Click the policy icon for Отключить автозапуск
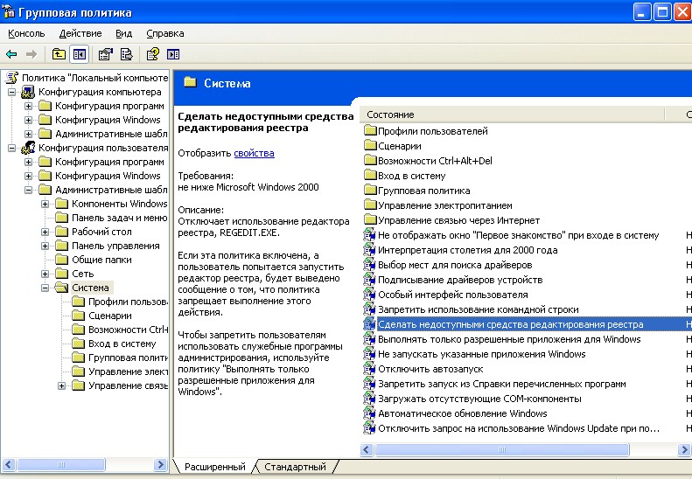 pyautogui.click(x=369, y=369)
